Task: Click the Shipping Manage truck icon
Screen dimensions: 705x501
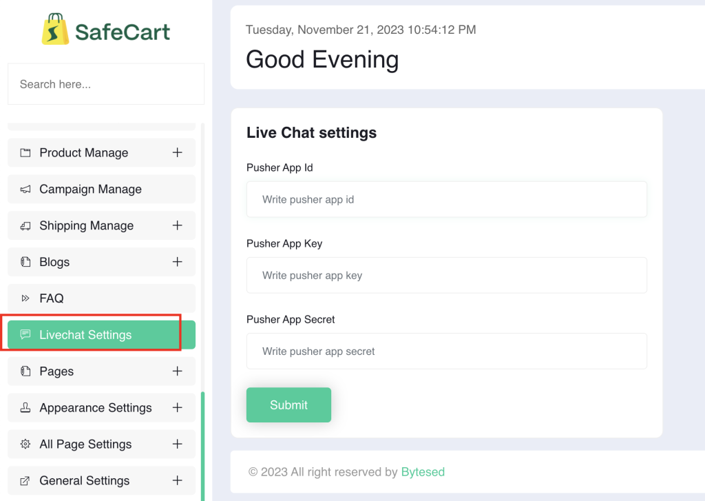Action: coord(25,225)
